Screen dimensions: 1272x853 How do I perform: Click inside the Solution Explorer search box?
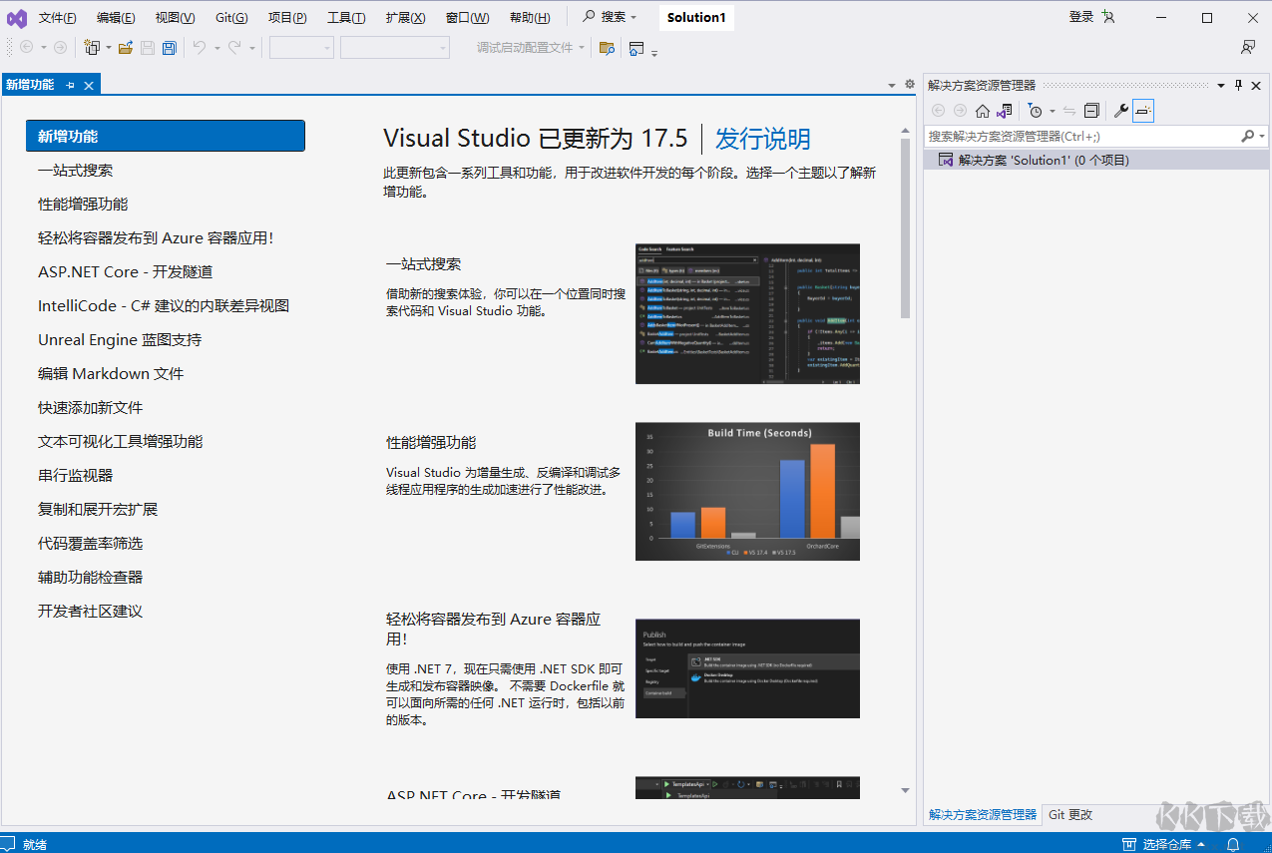[1077, 136]
